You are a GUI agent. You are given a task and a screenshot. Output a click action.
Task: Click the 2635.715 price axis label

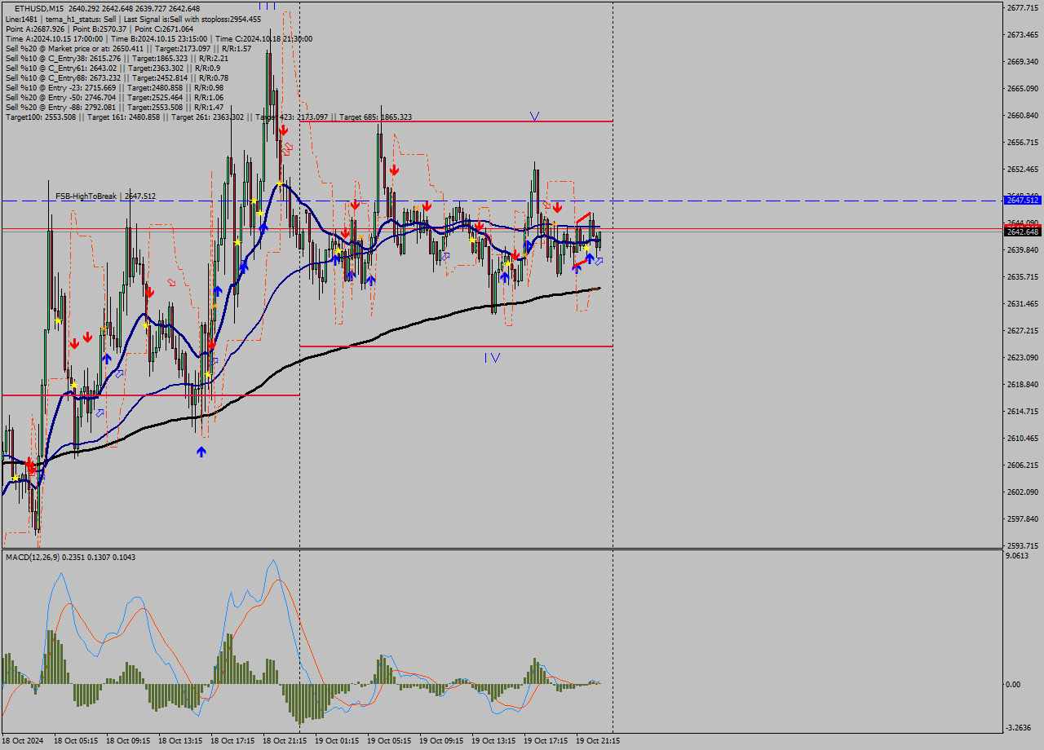pyautogui.click(x=1022, y=277)
